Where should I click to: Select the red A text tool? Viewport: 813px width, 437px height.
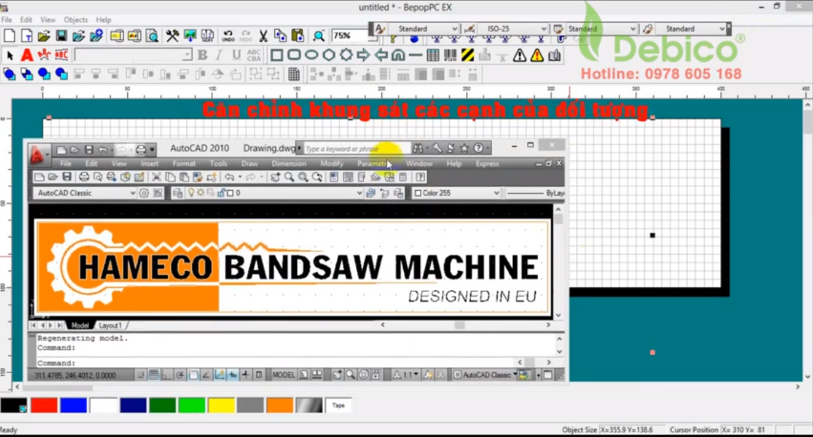tap(26, 55)
